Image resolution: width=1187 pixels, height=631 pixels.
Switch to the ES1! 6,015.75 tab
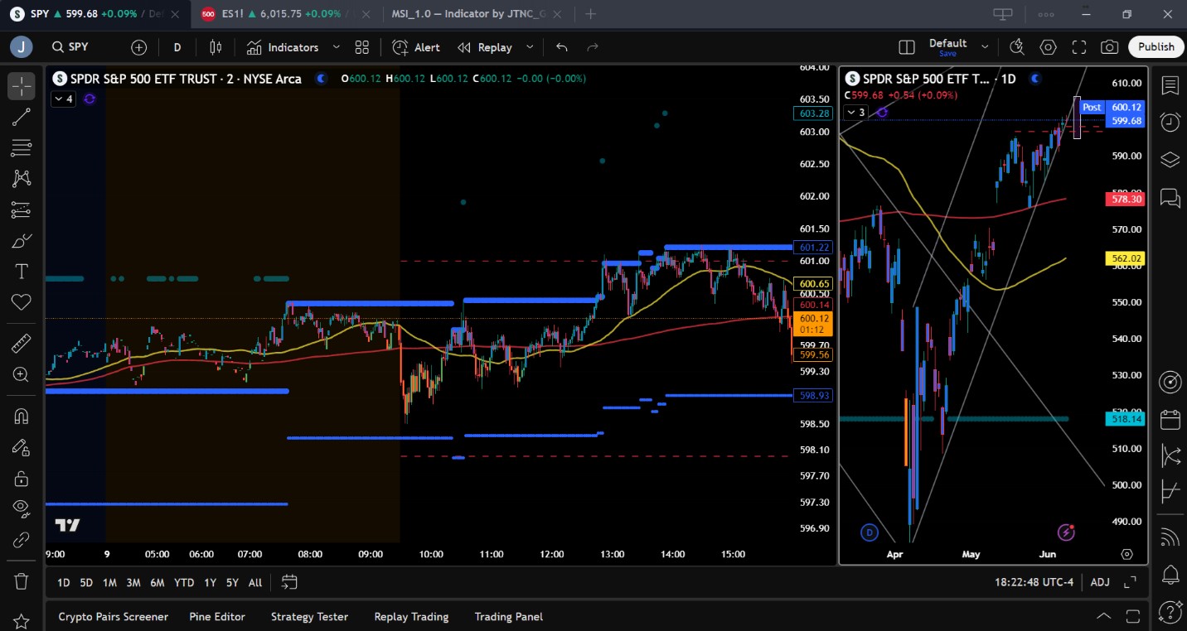pos(286,14)
